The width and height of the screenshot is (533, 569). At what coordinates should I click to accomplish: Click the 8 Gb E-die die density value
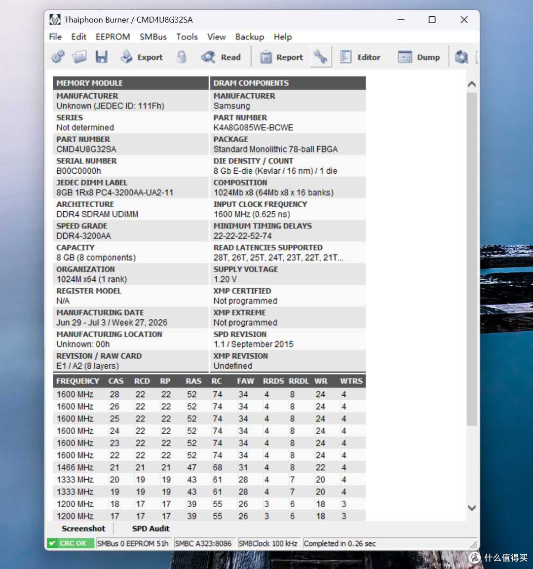(x=275, y=171)
